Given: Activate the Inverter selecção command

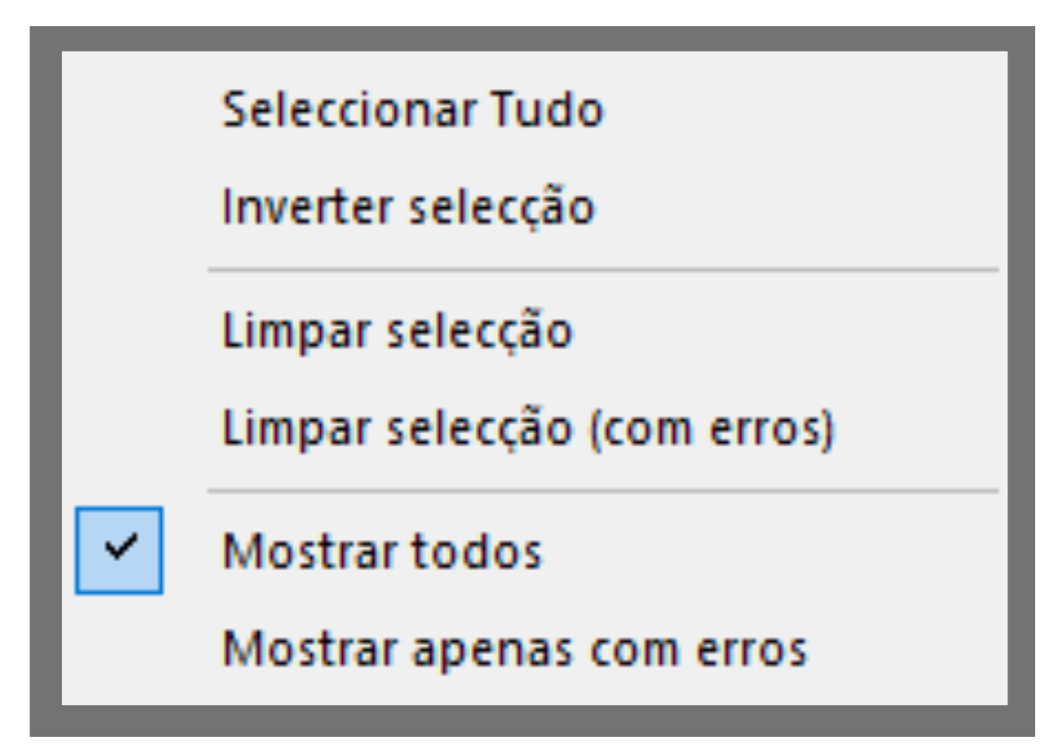Looking at the screenshot, I should pyautogui.click(x=408, y=207).
